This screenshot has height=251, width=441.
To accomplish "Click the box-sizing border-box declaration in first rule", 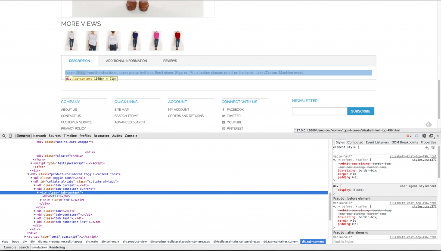I will (x=357, y=170).
